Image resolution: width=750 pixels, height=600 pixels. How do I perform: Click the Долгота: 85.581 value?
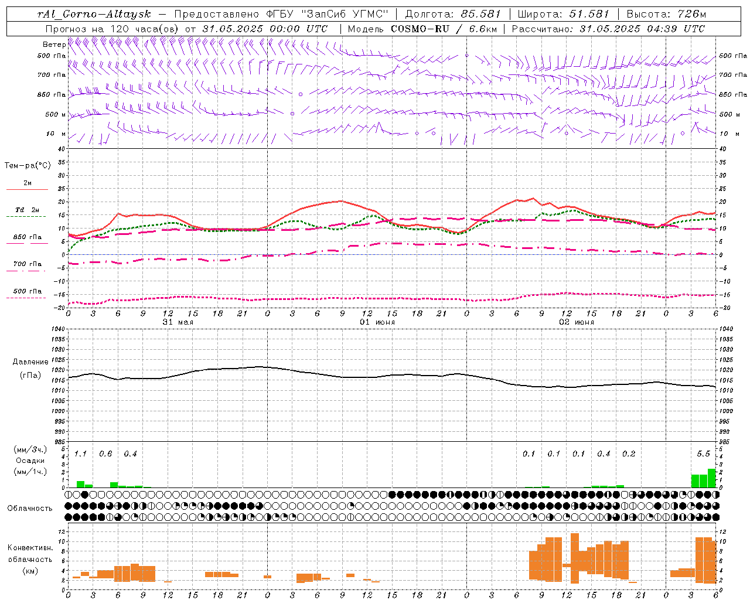[x=453, y=14]
